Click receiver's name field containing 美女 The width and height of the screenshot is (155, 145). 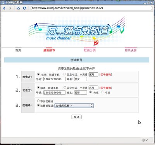[x=81, y=79]
